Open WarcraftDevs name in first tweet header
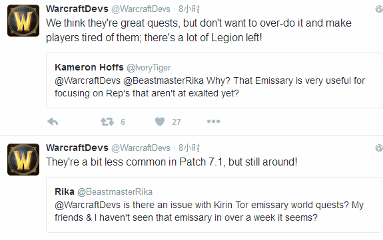 coord(77,9)
